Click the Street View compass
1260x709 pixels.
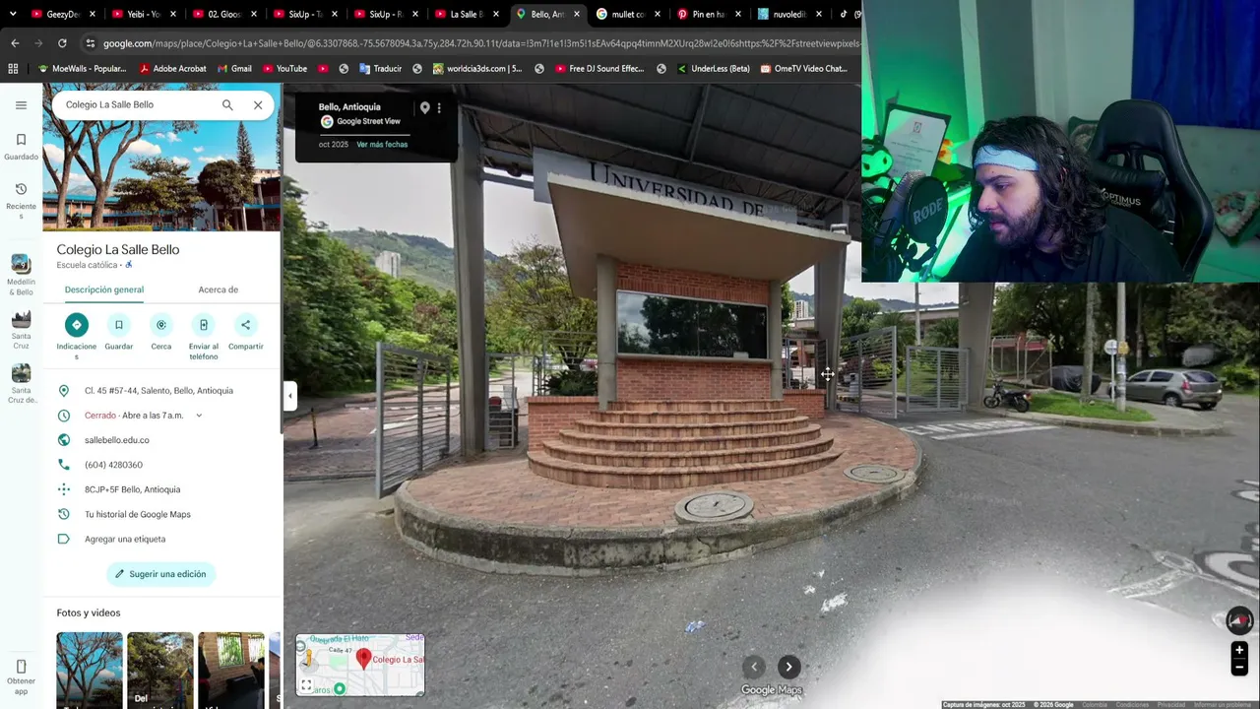[1239, 620]
